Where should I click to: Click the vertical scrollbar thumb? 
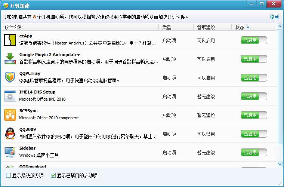280,87
